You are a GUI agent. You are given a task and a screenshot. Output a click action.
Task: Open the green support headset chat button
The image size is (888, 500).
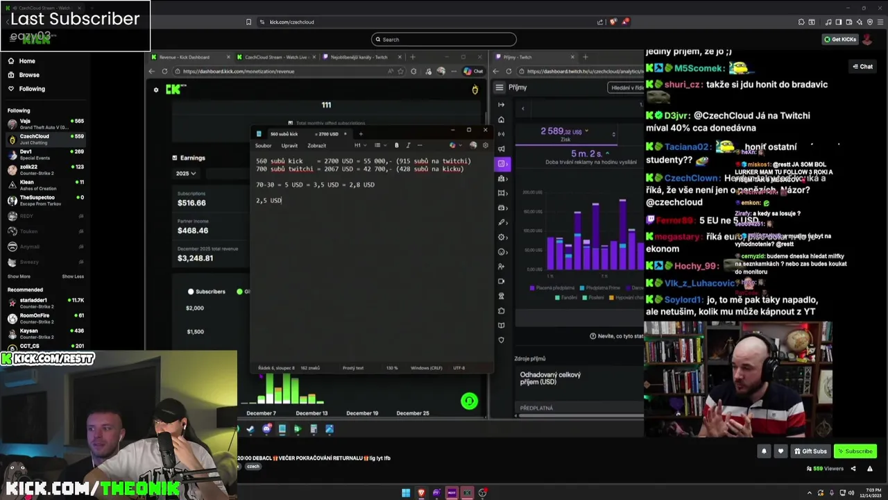[x=469, y=401]
